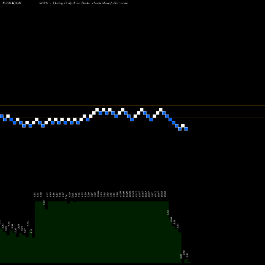Click the 6.55 volume label

(x=168, y=213)
